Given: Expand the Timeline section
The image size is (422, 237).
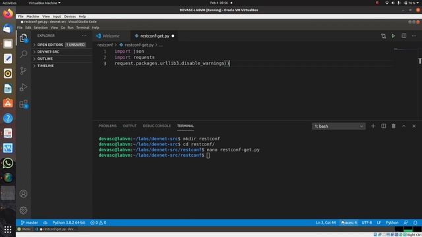Looking at the screenshot, I should (x=45, y=66).
